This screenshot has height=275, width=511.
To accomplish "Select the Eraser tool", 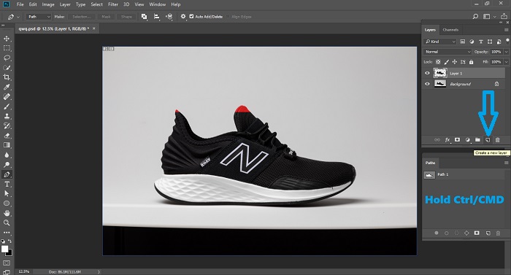I will click(7, 136).
